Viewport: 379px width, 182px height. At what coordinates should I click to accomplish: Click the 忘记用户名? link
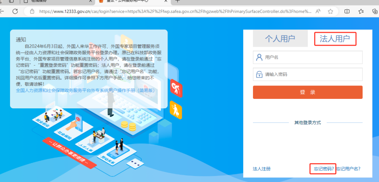click(348, 169)
